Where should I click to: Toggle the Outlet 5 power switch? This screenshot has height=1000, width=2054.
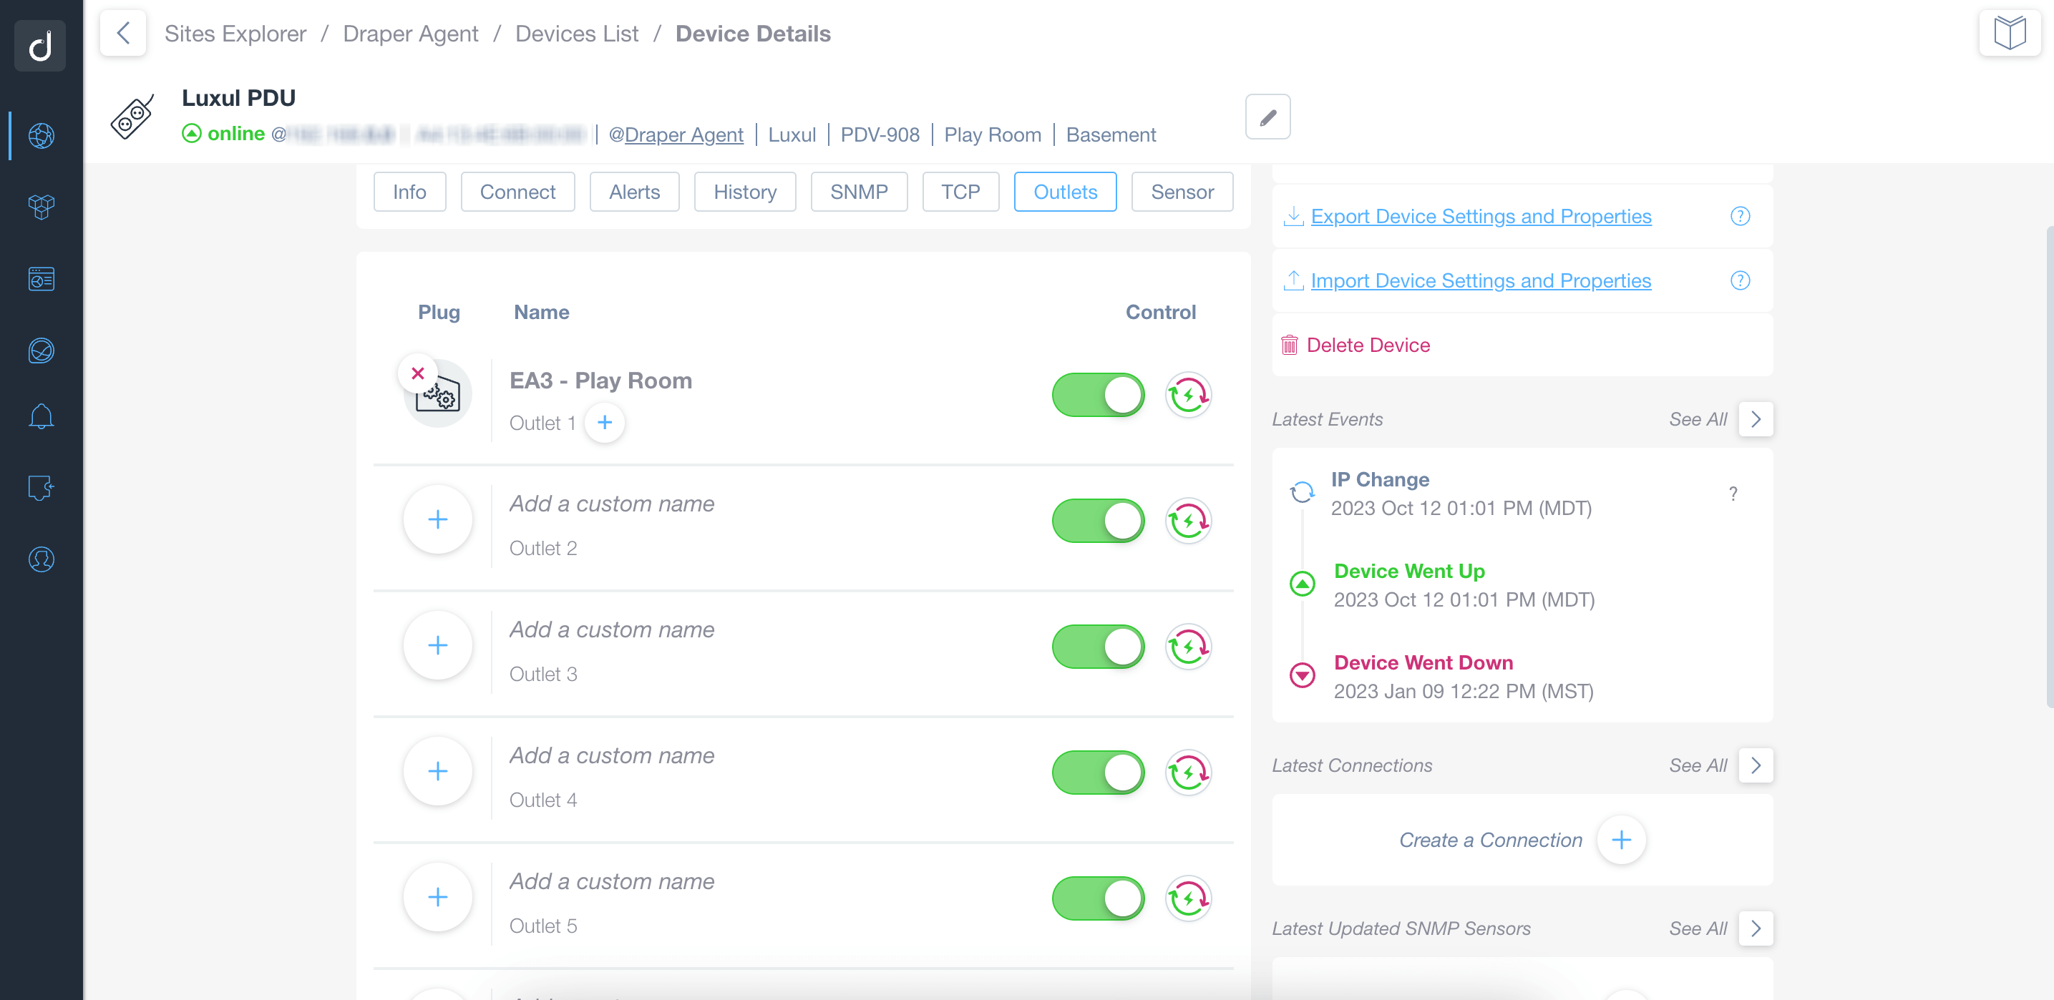pos(1098,898)
